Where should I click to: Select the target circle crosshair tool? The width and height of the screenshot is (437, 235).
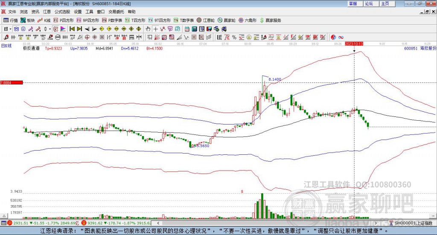coord(87,37)
